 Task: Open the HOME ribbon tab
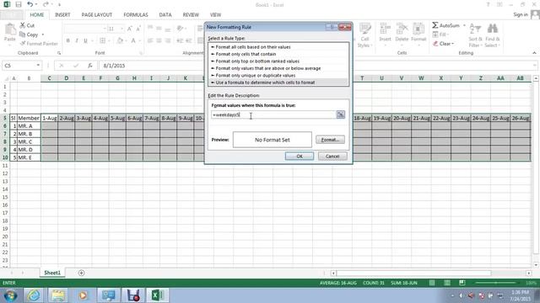pyautogui.click(x=37, y=15)
